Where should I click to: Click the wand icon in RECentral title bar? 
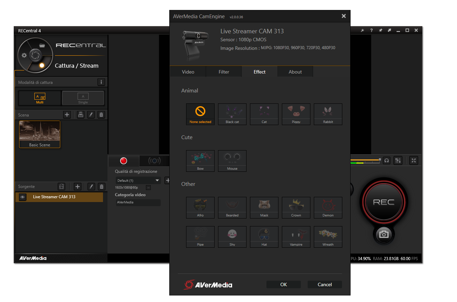[363, 31]
